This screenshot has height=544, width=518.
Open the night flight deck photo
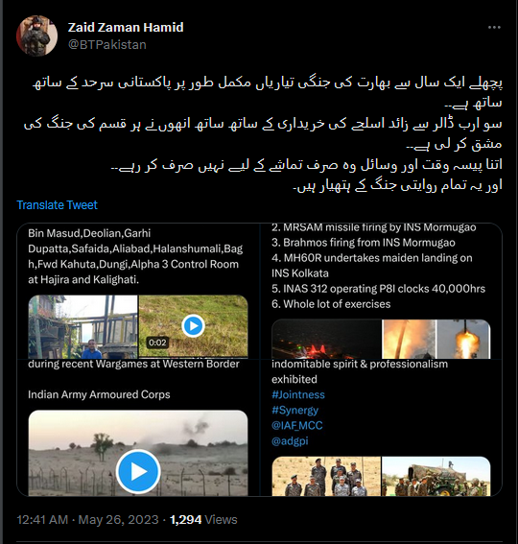coord(326,339)
